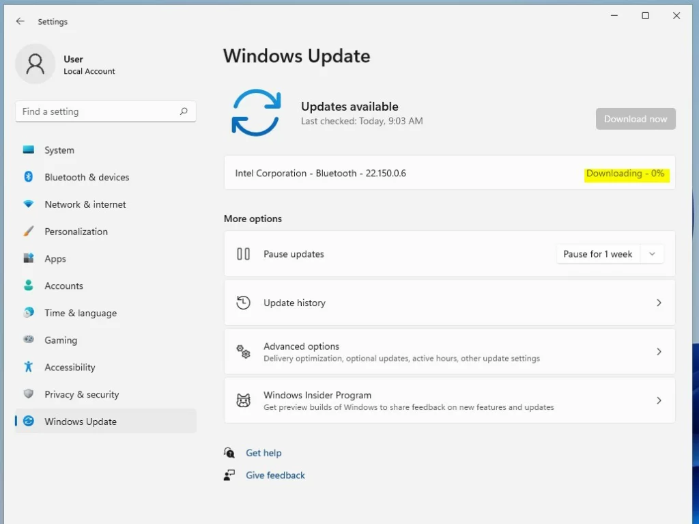Click the Give feedback person icon
The width and height of the screenshot is (699, 524).
(229, 475)
